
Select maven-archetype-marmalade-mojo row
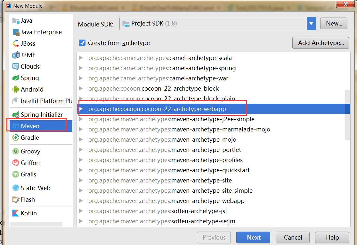[213, 129]
